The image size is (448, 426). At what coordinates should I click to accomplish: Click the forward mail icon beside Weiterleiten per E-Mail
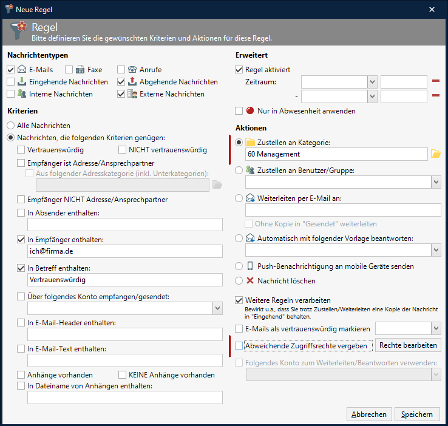click(x=250, y=198)
